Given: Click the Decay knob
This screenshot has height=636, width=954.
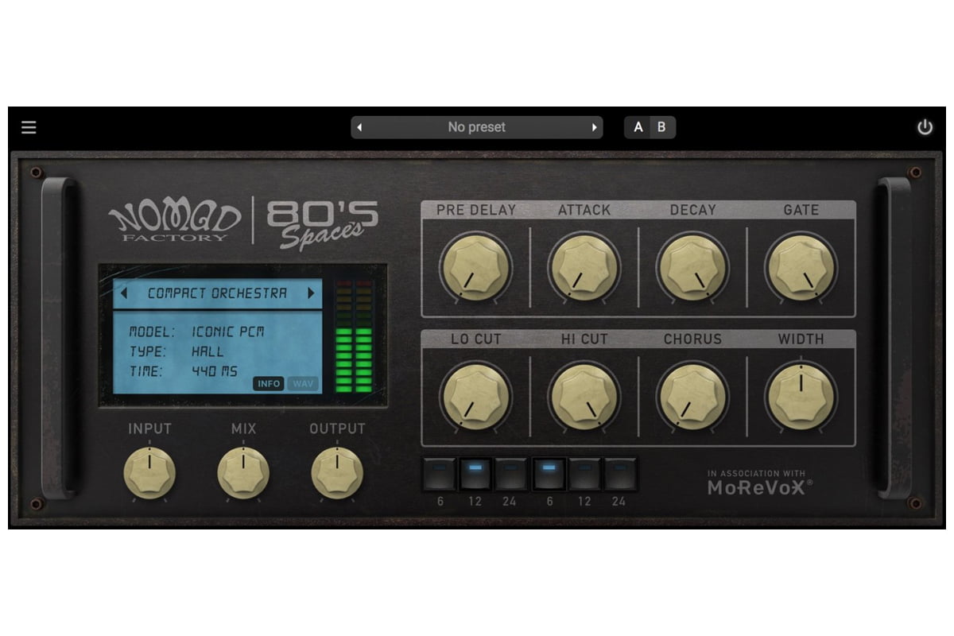Looking at the screenshot, I should (x=692, y=267).
